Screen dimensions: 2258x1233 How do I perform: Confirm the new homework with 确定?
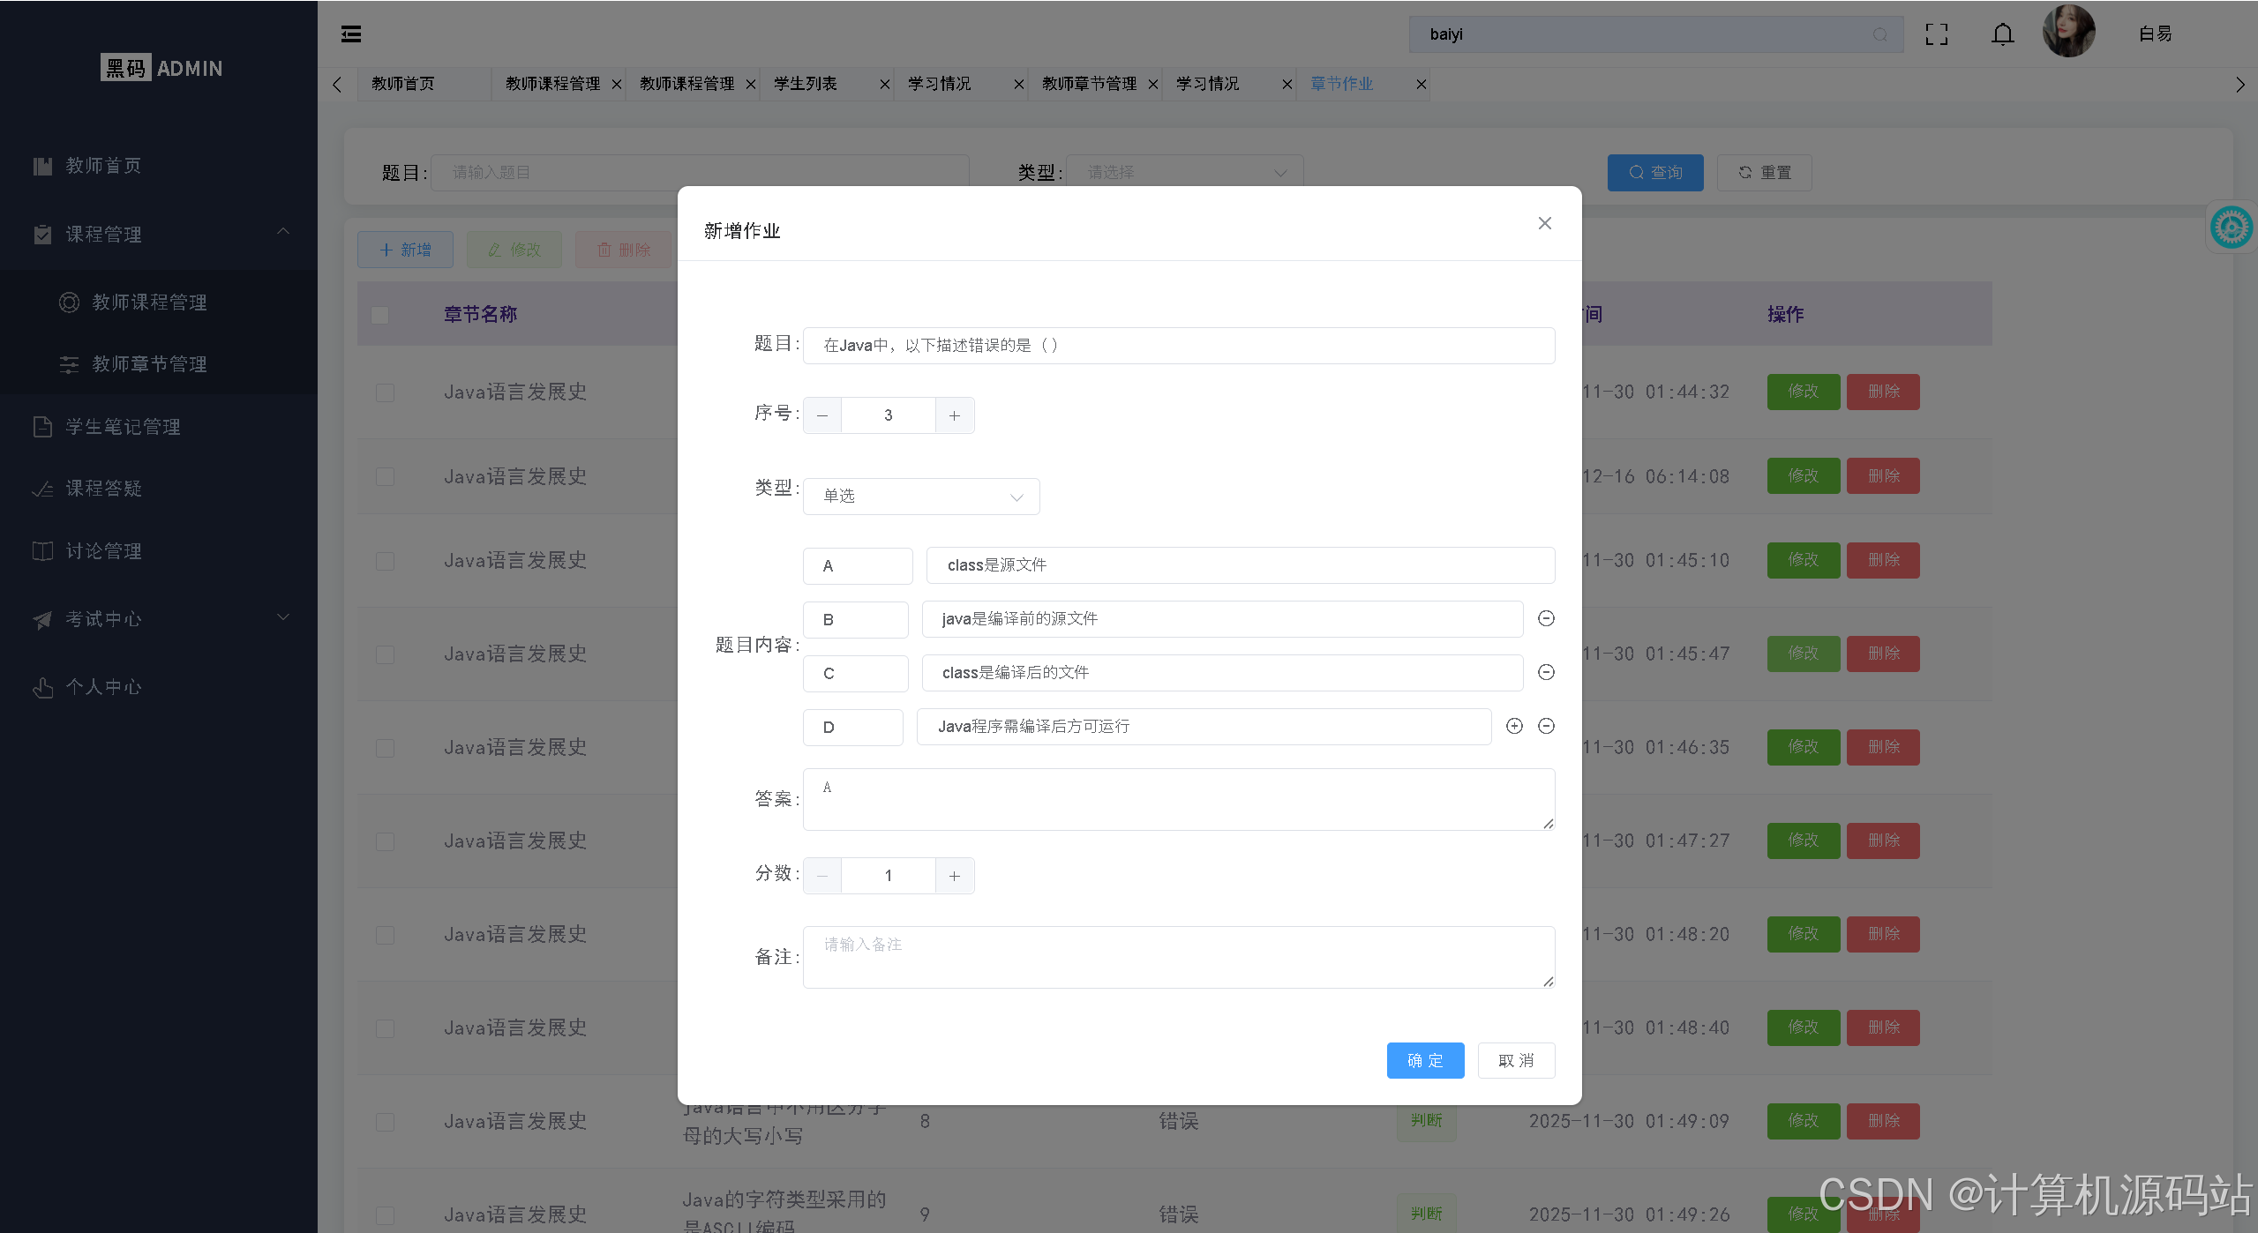[1424, 1060]
